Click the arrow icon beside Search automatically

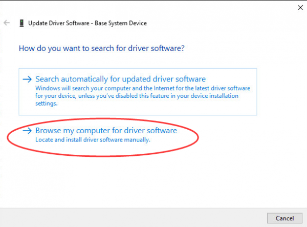(x=28, y=79)
